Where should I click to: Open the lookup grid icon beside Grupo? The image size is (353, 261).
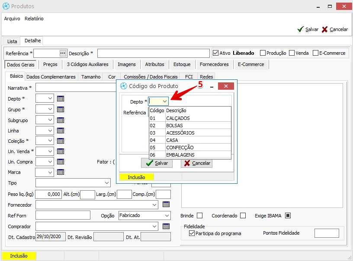[61, 109]
